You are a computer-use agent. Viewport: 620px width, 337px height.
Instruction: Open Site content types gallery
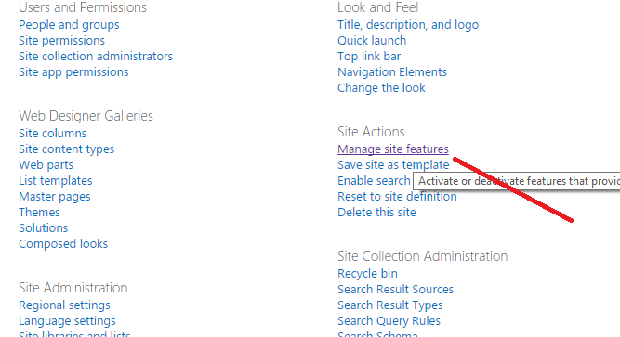[x=66, y=149]
